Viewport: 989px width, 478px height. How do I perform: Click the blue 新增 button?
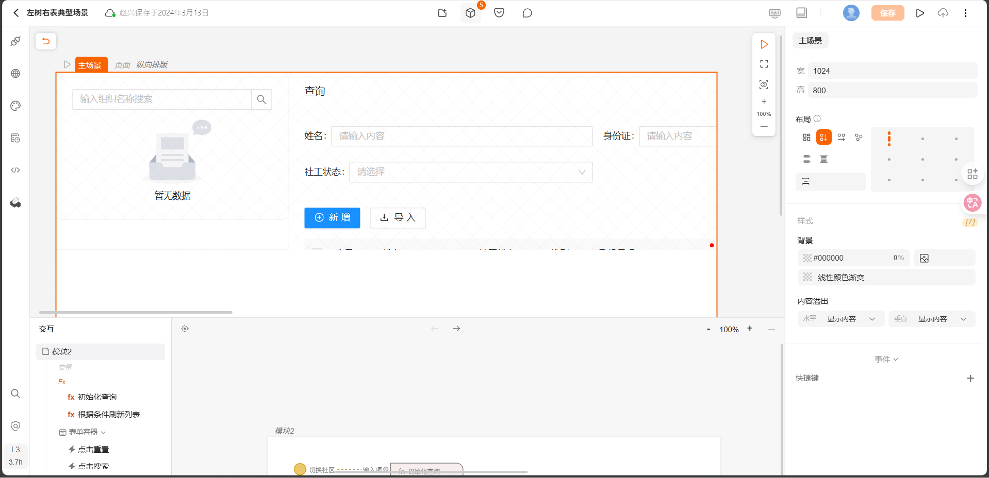[x=332, y=218]
